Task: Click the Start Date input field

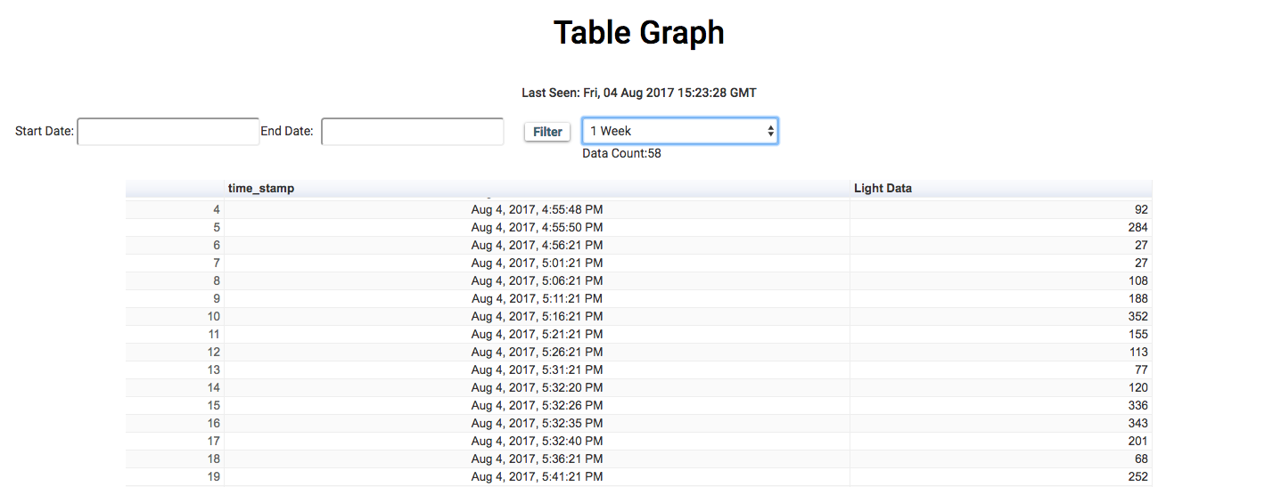Action: (168, 132)
